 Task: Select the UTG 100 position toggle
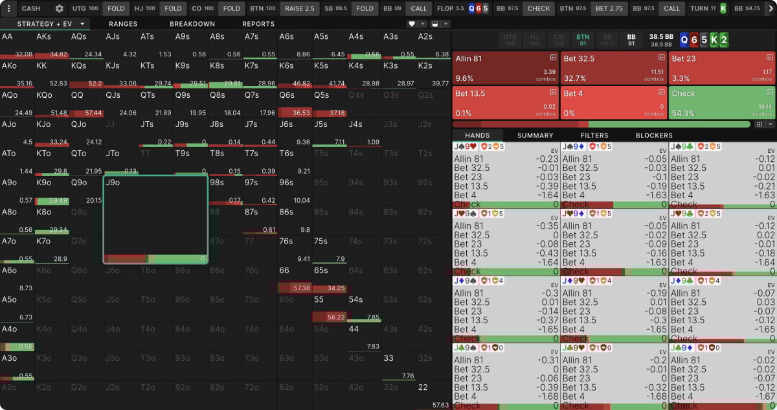(x=510, y=40)
